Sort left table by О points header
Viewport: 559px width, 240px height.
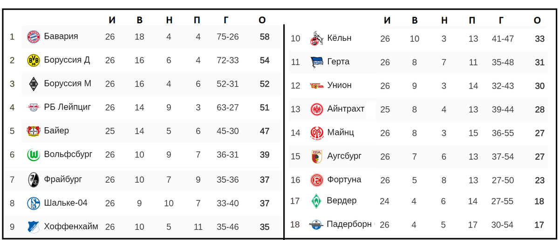click(x=262, y=20)
